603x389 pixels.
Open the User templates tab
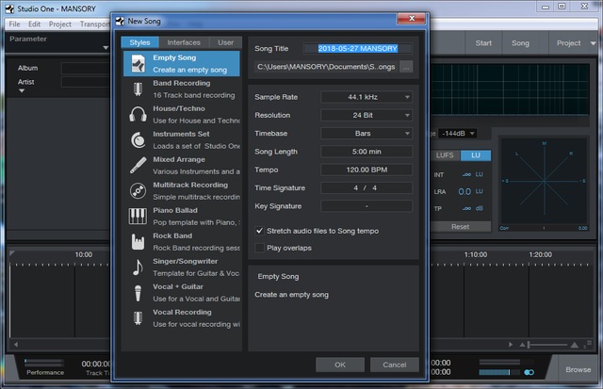(x=224, y=42)
